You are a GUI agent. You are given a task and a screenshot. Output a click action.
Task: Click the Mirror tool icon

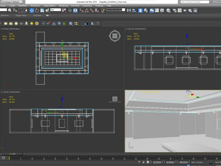(129, 11)
